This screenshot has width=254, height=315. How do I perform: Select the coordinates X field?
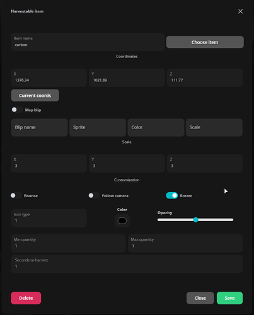pos(49,77)
